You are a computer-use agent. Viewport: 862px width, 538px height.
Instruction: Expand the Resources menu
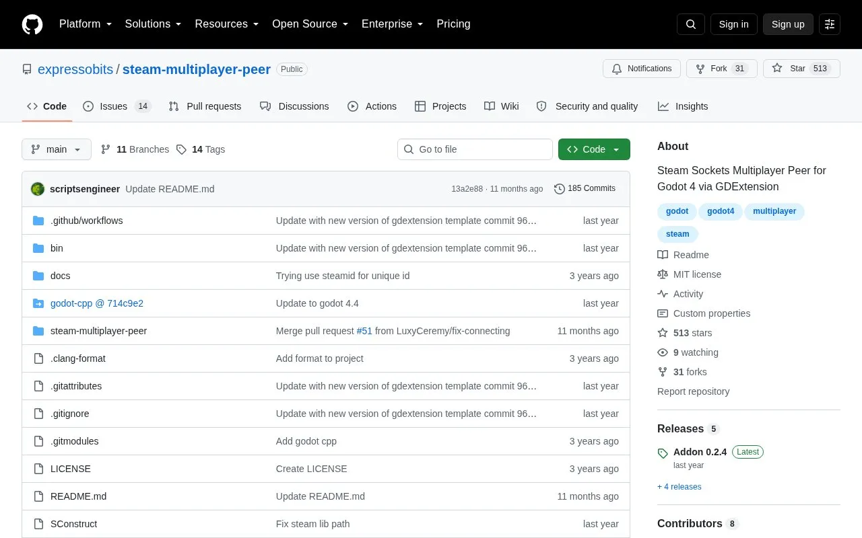coord(227,24)
